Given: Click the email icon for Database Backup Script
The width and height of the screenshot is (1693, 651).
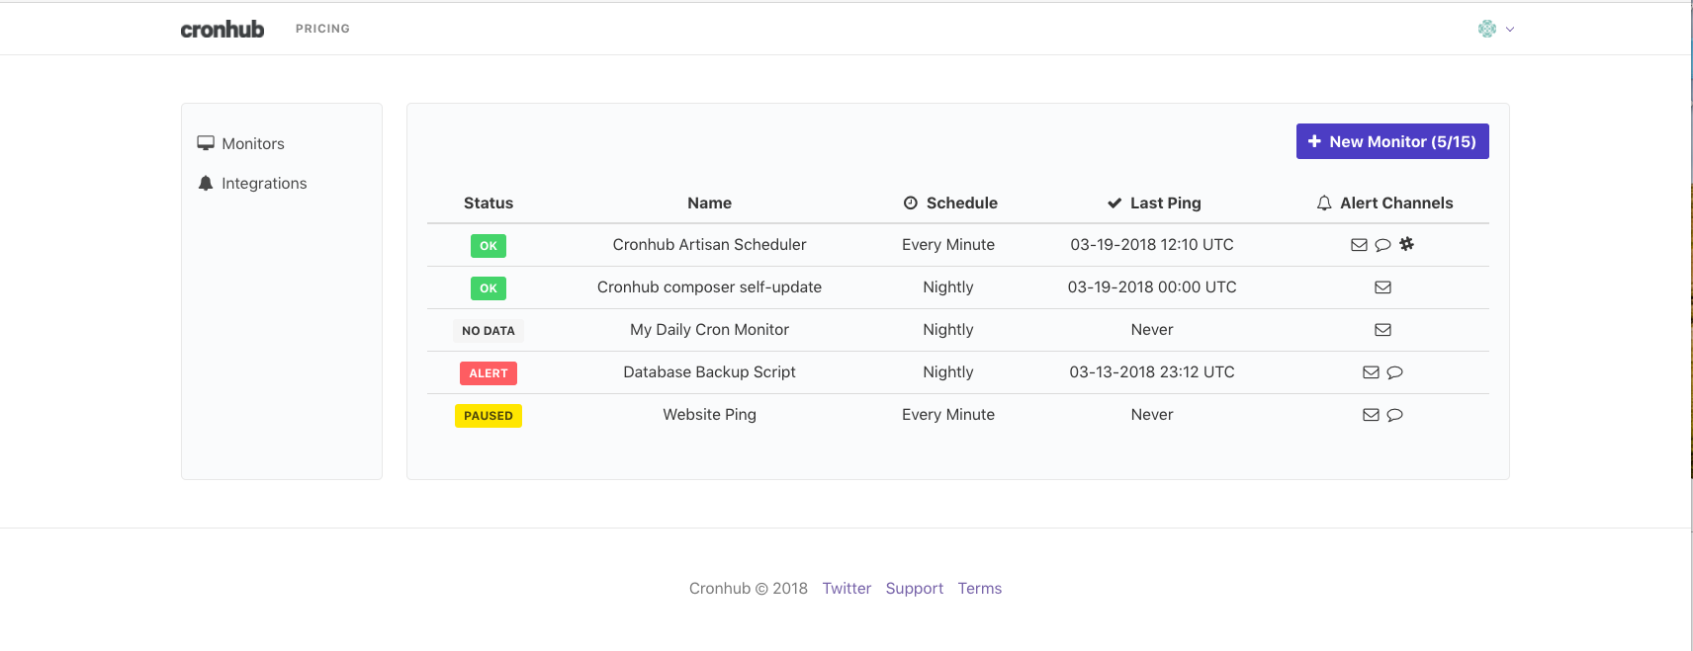Looking at the screenshot, I should point(1371,372).
